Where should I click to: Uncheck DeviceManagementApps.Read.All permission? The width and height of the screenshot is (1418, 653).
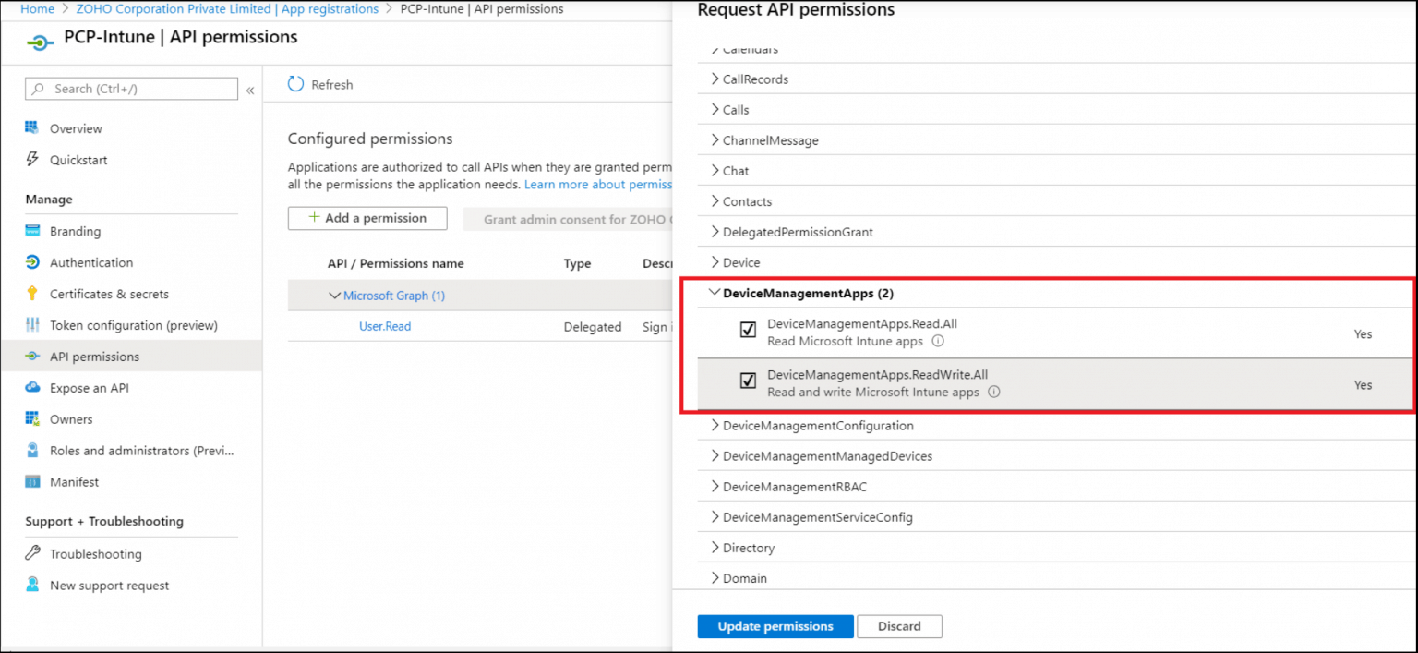748,331
